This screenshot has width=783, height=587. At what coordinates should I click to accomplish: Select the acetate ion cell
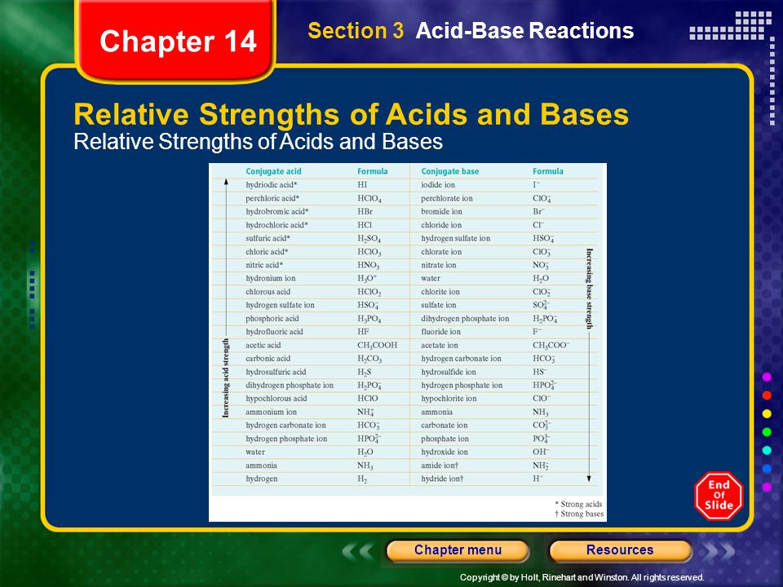pos(440,345)
